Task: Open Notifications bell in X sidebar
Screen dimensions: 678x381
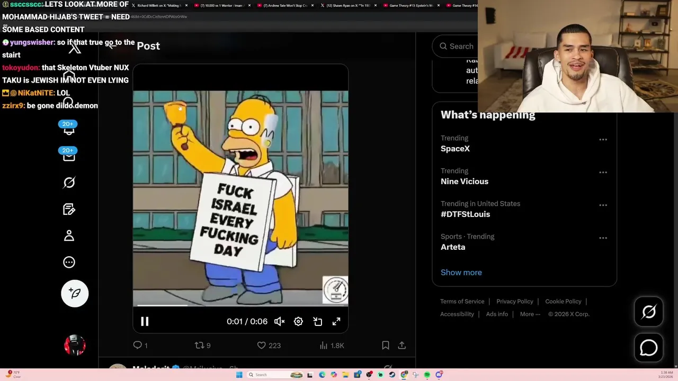Action: (69, 130)
